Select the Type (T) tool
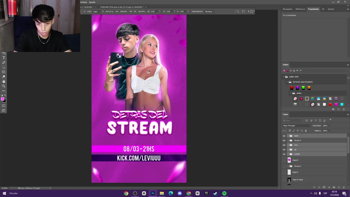350x197 pixels. pos(4,58)
